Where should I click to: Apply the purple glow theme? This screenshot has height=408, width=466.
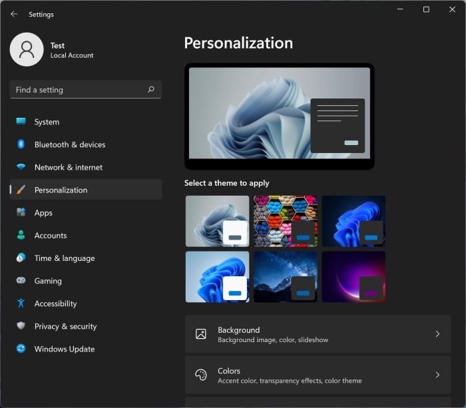click(x=353, y=277)
